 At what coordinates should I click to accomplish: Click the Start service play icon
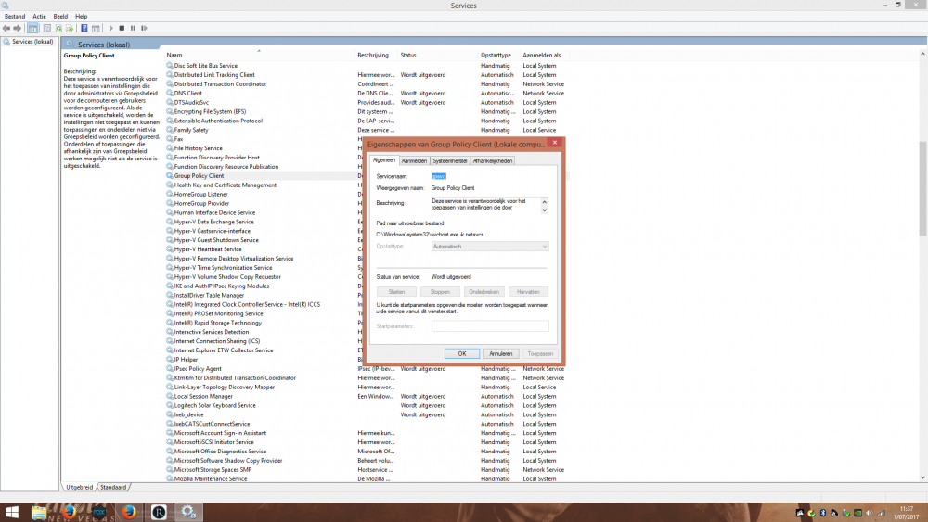pos(110,29)
